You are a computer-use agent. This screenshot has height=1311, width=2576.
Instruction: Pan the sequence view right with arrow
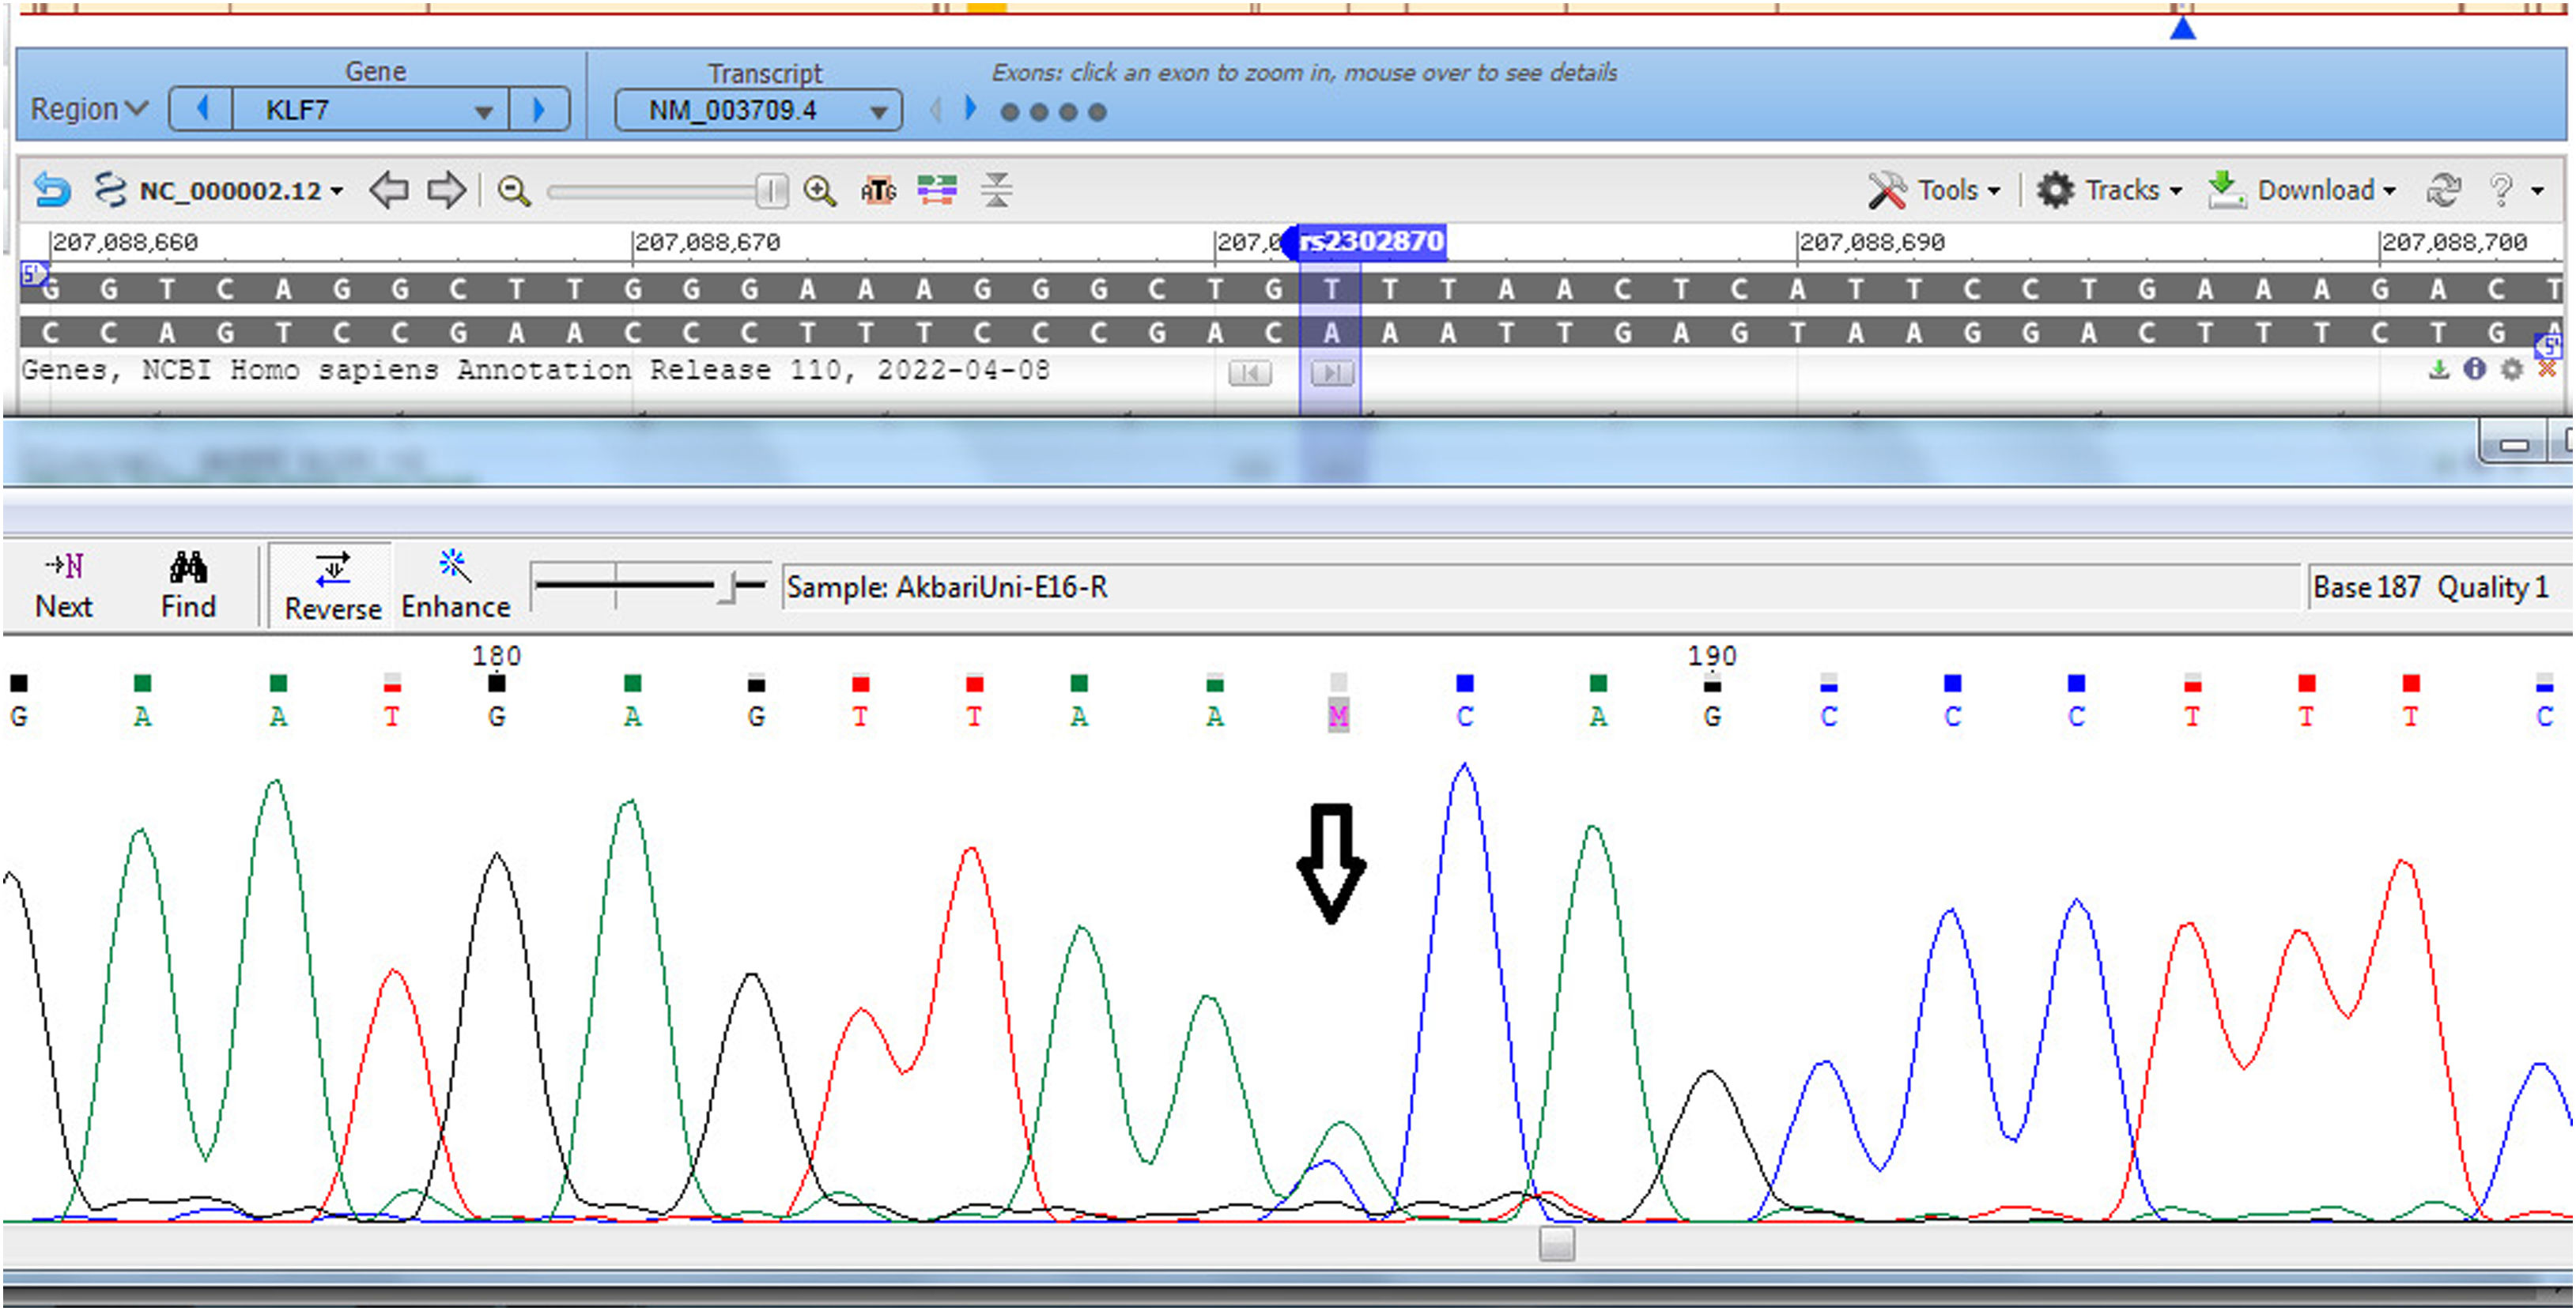click(x=446, y=190)
